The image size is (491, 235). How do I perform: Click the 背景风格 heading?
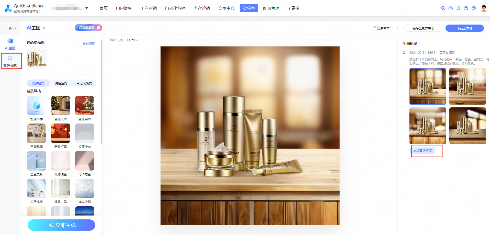34,91
